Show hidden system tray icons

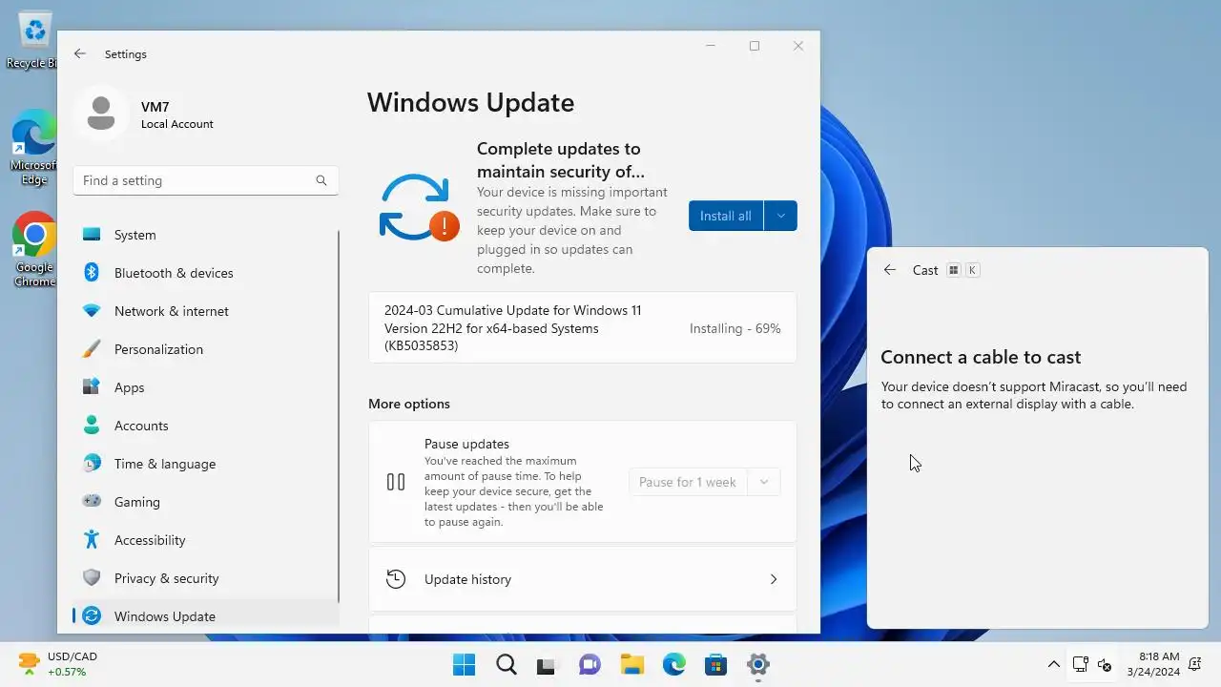[x=1053, y=664]
